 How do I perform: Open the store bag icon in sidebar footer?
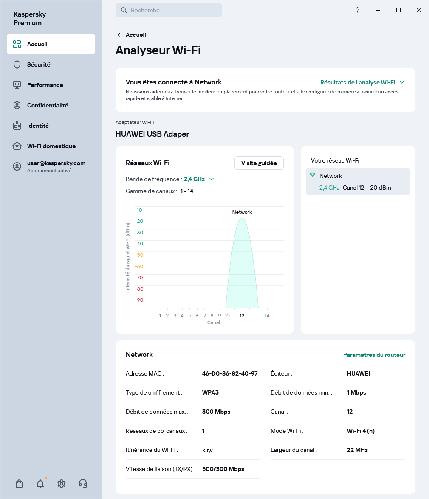tap(19, 483)
